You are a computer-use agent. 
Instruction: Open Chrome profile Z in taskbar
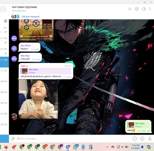37,147
